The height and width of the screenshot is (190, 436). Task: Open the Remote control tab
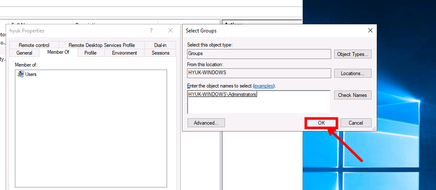[34, 45]
